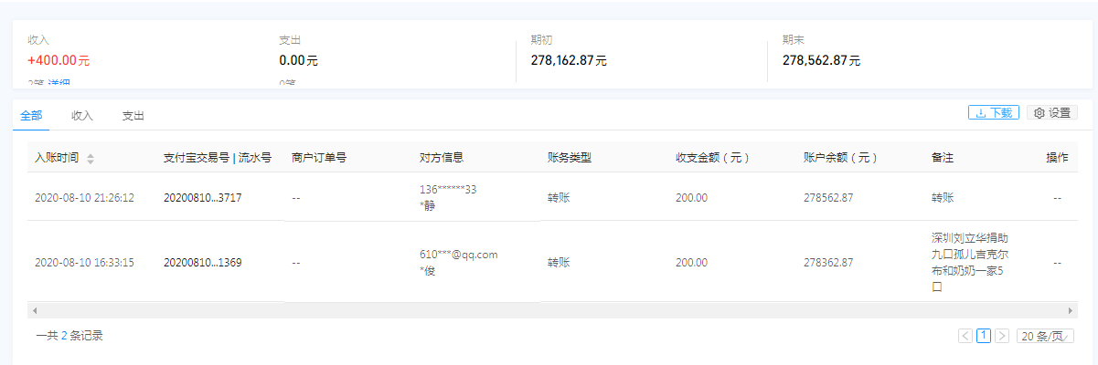Select page 1 in pagination

point(984,336)
